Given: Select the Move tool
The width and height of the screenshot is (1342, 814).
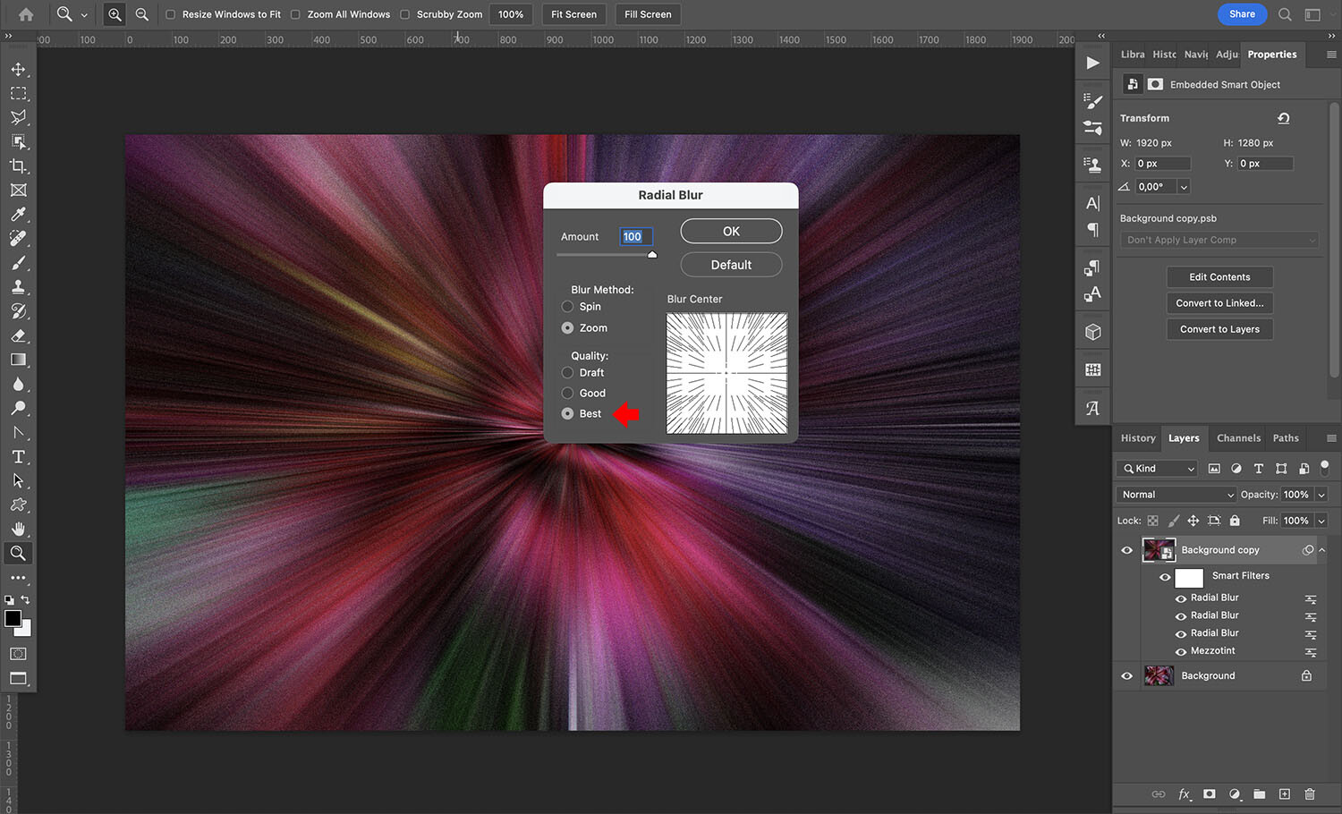Looking at the screenshot, I should [x=18, y=69].
